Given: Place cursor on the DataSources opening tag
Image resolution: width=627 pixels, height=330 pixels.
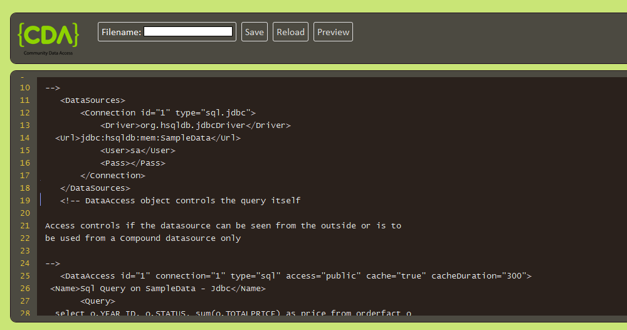Looking at the screenshot, I should [93, 100].
